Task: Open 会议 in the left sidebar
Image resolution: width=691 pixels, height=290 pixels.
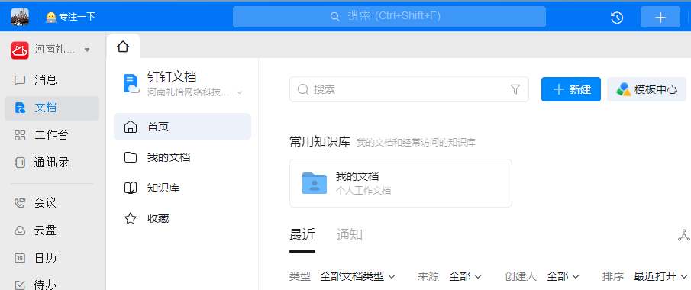Action: coord(52,203)
